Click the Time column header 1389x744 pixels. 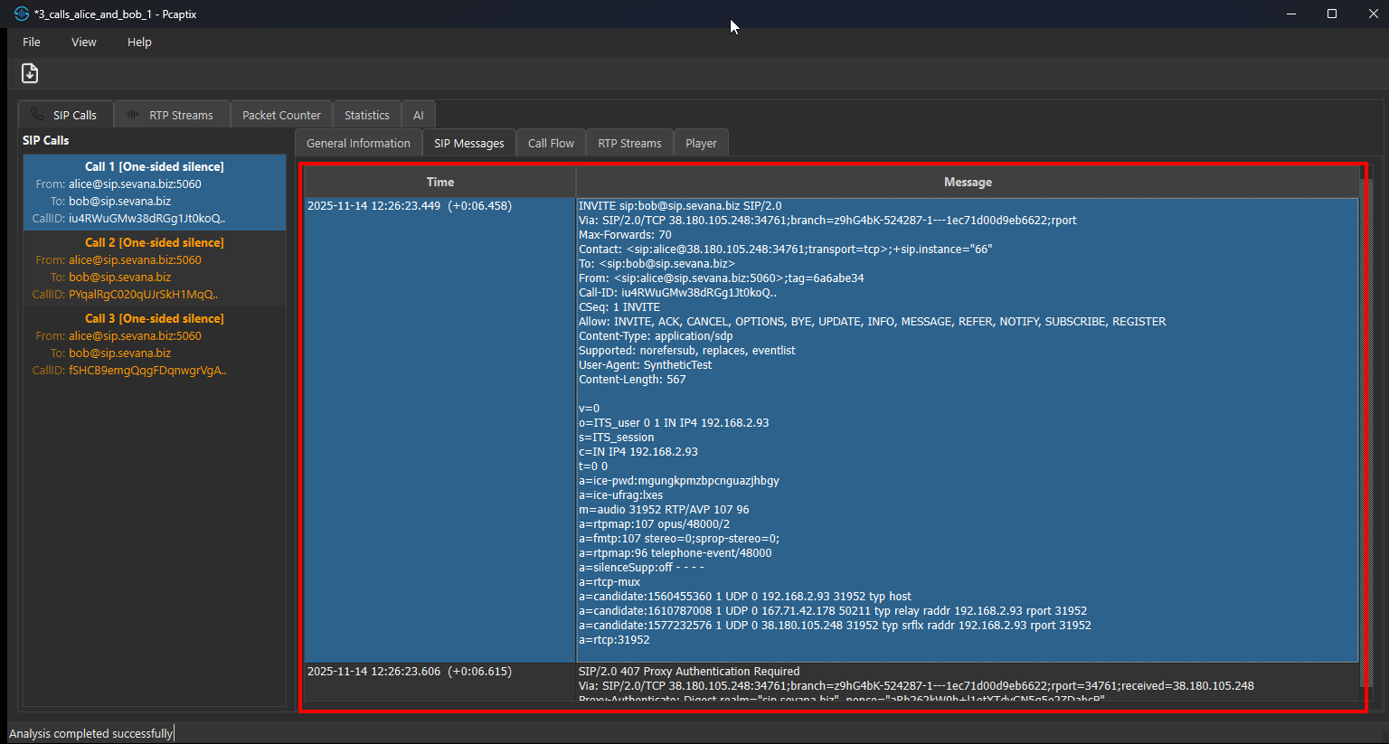[440, 182]
